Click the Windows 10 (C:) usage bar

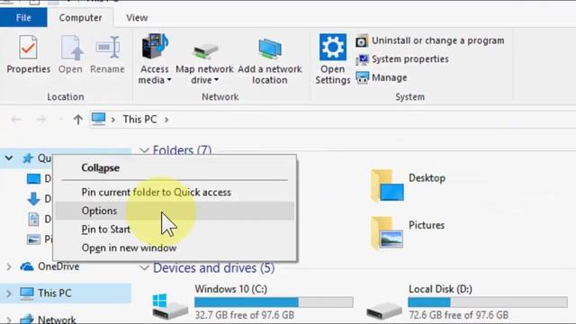pyautogui.click(x=274, y=302)
